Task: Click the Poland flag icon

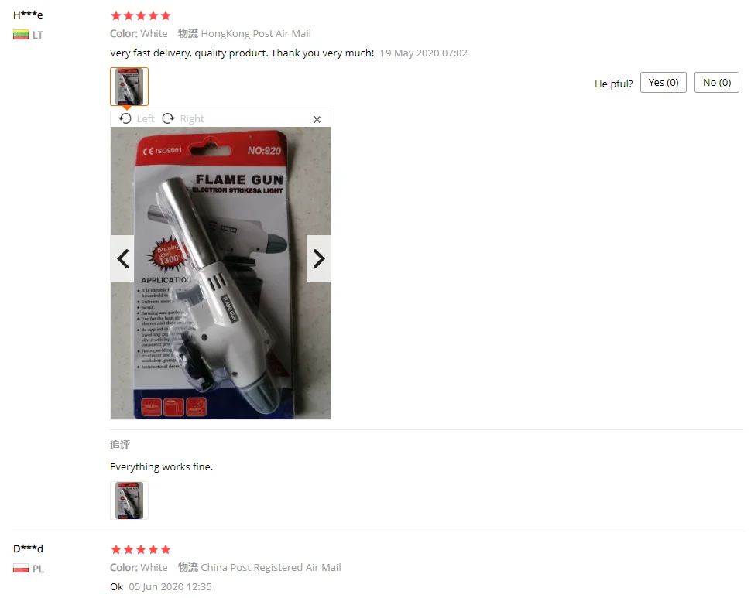Action: coord(21,569)
